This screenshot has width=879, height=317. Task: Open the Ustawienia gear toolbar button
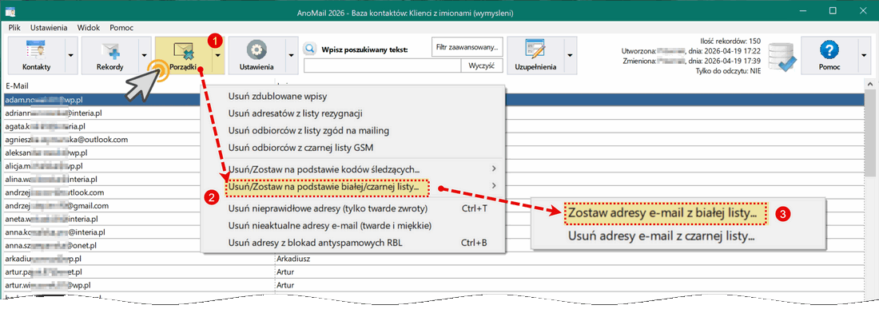click(x=257, y=56)
